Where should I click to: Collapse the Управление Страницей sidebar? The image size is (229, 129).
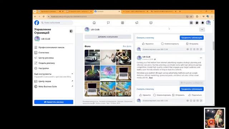(71, 31)
